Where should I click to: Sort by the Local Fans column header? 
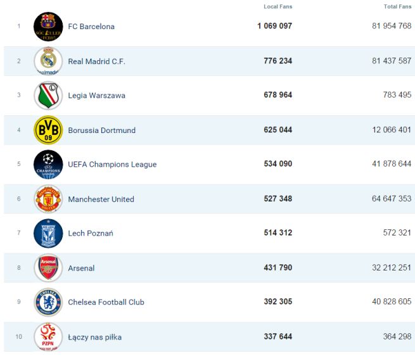click(x=278, y=7)
